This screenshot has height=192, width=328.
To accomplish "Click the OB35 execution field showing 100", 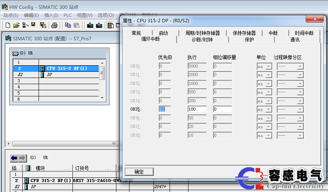I will [197, 109].
